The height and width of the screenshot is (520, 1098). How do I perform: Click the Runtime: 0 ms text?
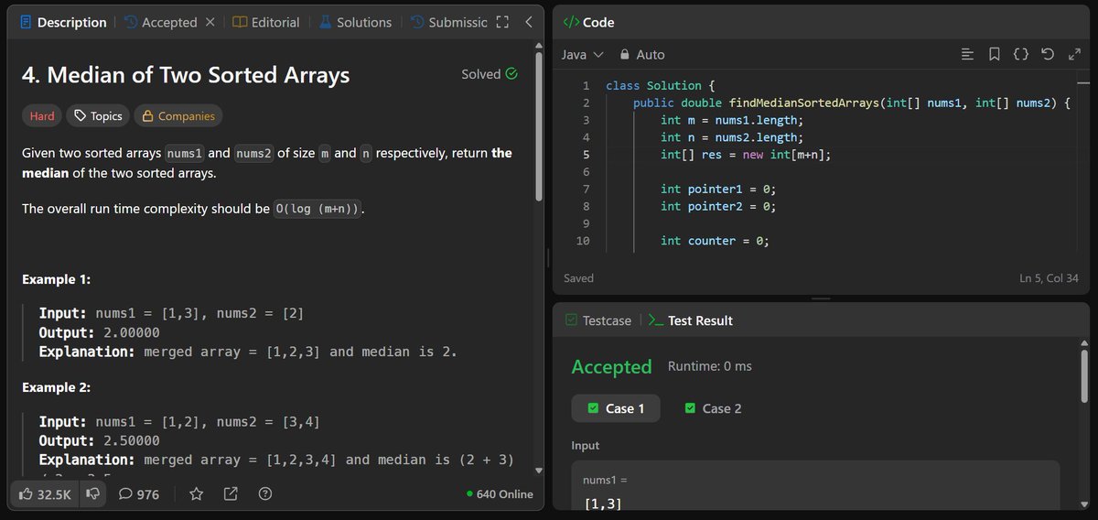coord(710,366)
